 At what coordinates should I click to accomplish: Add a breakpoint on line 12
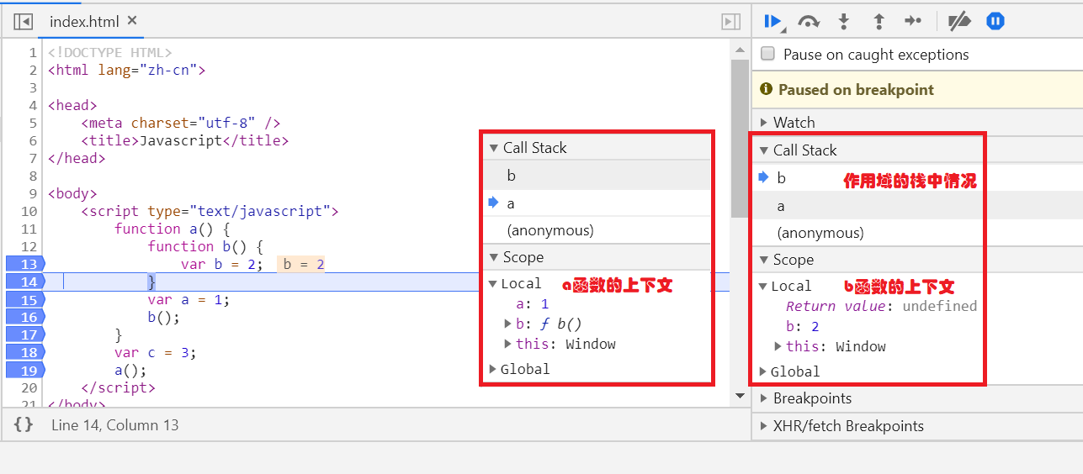28,246
